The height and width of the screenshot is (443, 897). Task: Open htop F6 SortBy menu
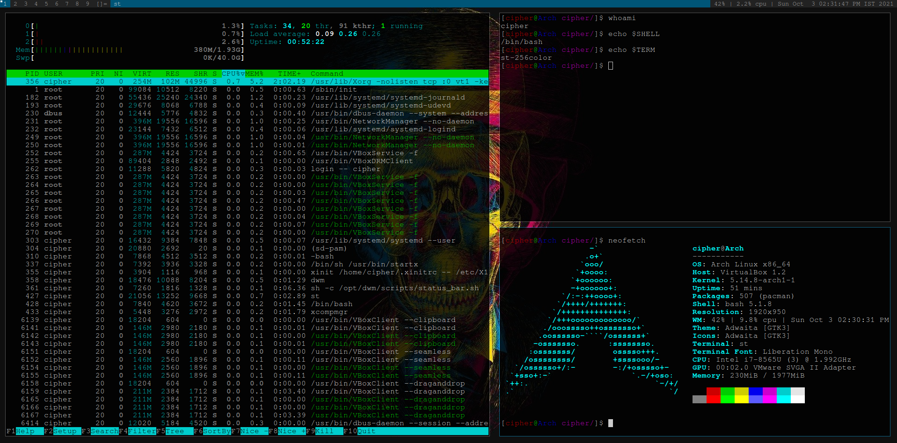click(x=212, y=431)
